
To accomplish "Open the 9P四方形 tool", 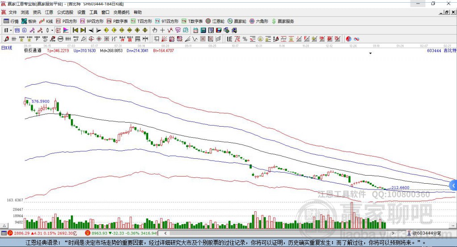I will [x=92, y=21].
